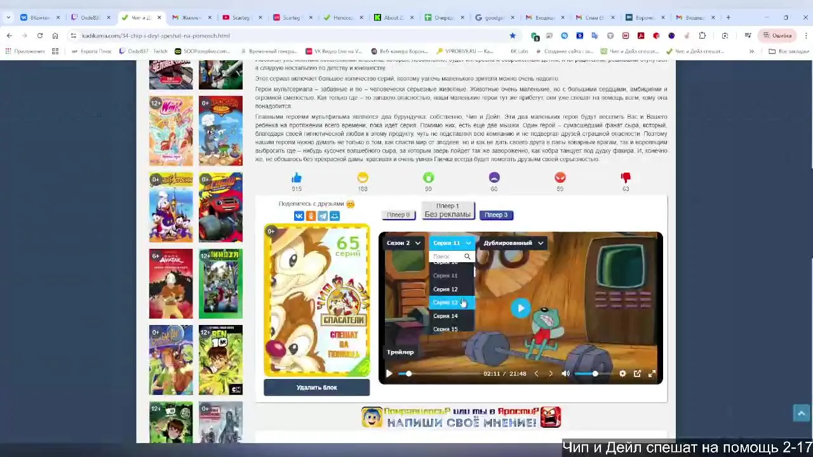Select Серия 11 in the episode list

(x=452, y=276)
